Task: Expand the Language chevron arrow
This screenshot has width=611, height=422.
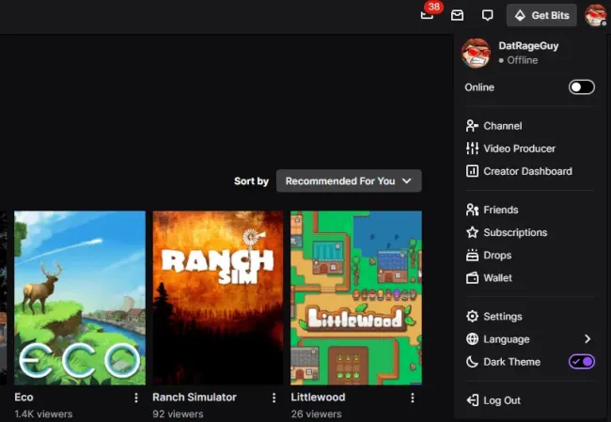Action: [587, 339]
